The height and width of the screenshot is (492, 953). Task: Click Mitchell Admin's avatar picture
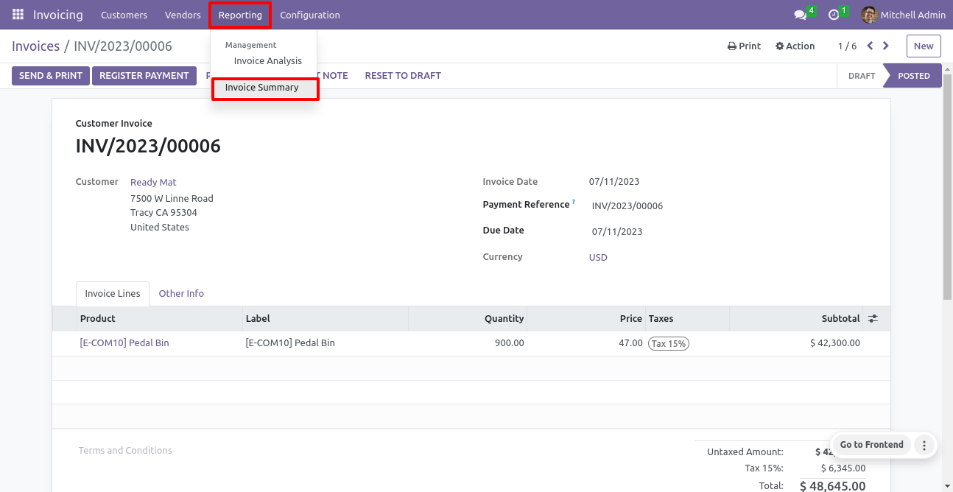870,15
